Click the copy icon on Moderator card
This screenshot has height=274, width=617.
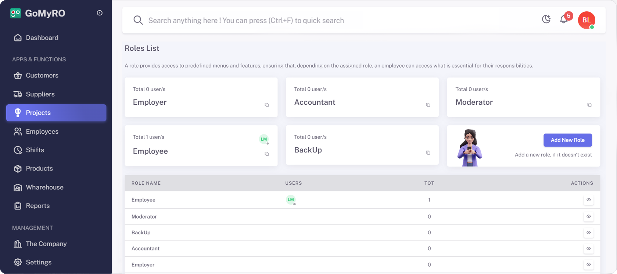[589, 105]
